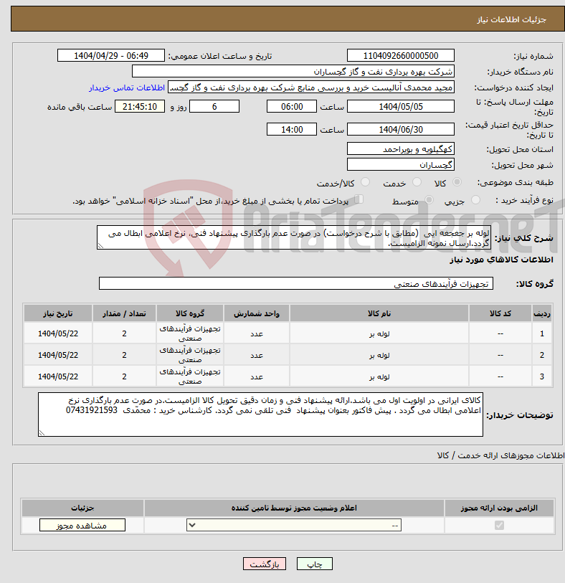Click the unit عدد in row 1
The image size is (565, 583).
click(x=257, y=334)
